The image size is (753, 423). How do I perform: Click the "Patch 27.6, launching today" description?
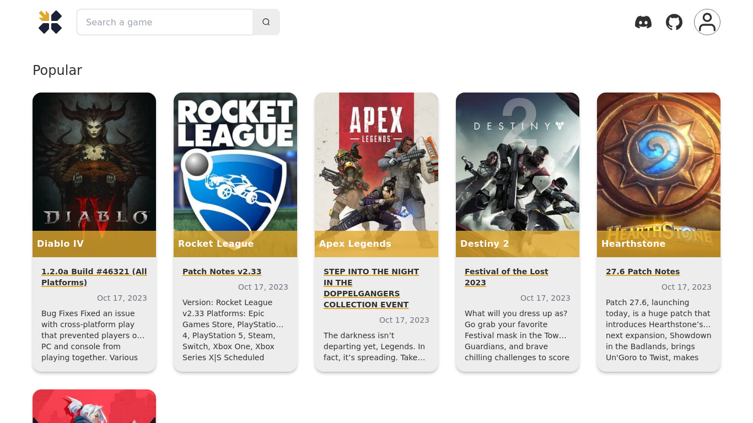[659, 330]
